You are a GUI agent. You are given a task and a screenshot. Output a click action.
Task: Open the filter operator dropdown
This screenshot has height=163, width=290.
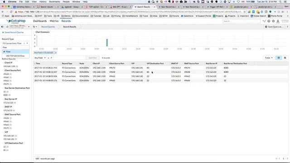[x=49, y=58]
